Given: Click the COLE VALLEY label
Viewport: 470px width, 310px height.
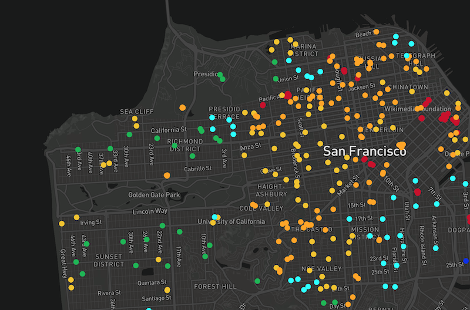Looking at the screenshot, I should pos(261,208).
